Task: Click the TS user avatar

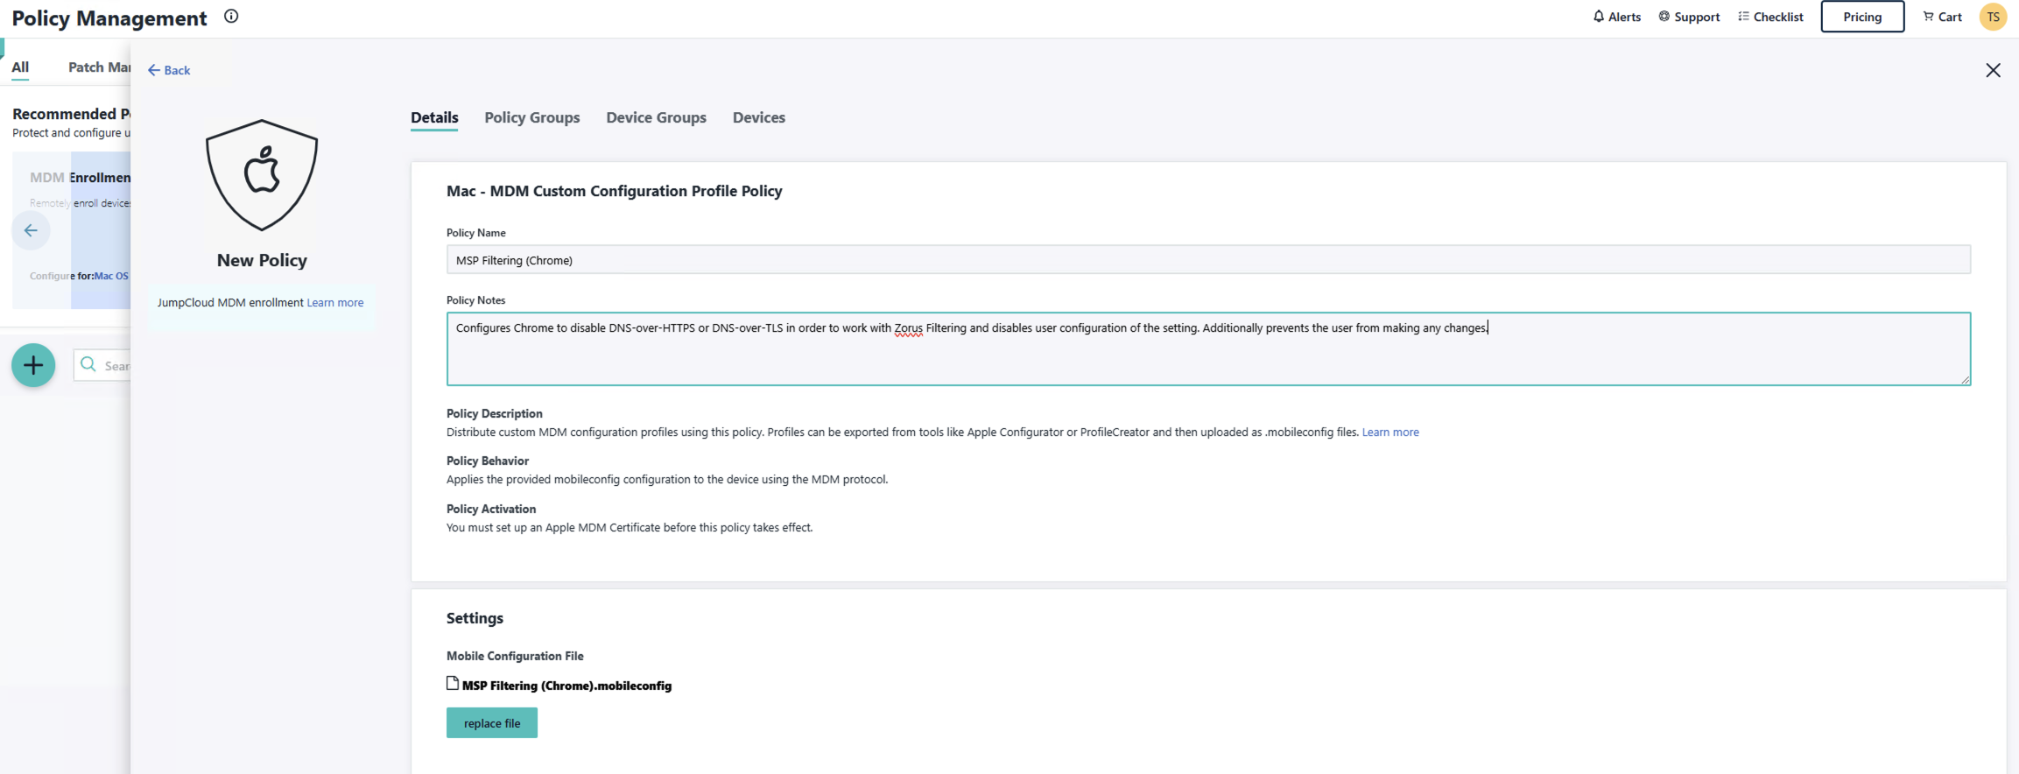Action: point(1993,17)
